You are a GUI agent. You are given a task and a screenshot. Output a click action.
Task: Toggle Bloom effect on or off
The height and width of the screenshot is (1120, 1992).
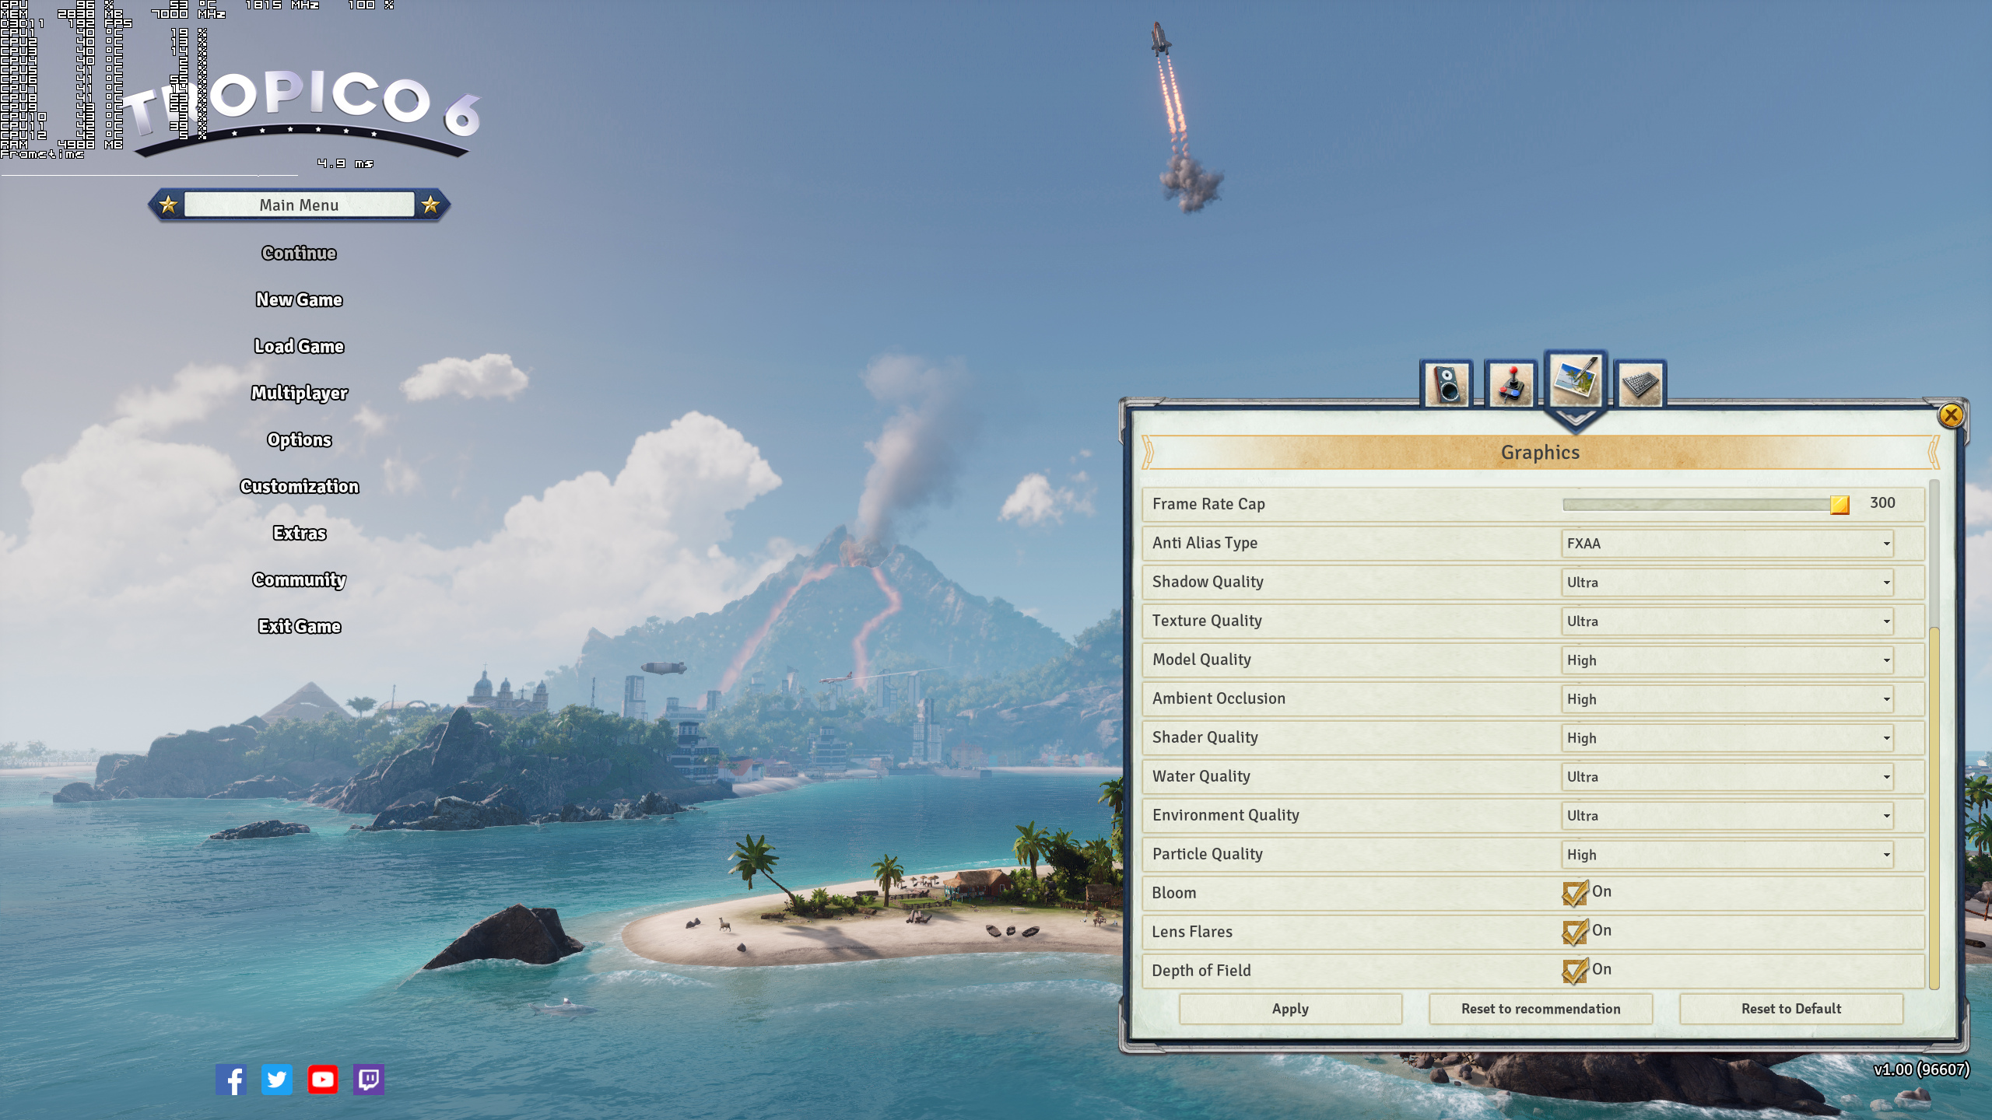(1575, 891)
